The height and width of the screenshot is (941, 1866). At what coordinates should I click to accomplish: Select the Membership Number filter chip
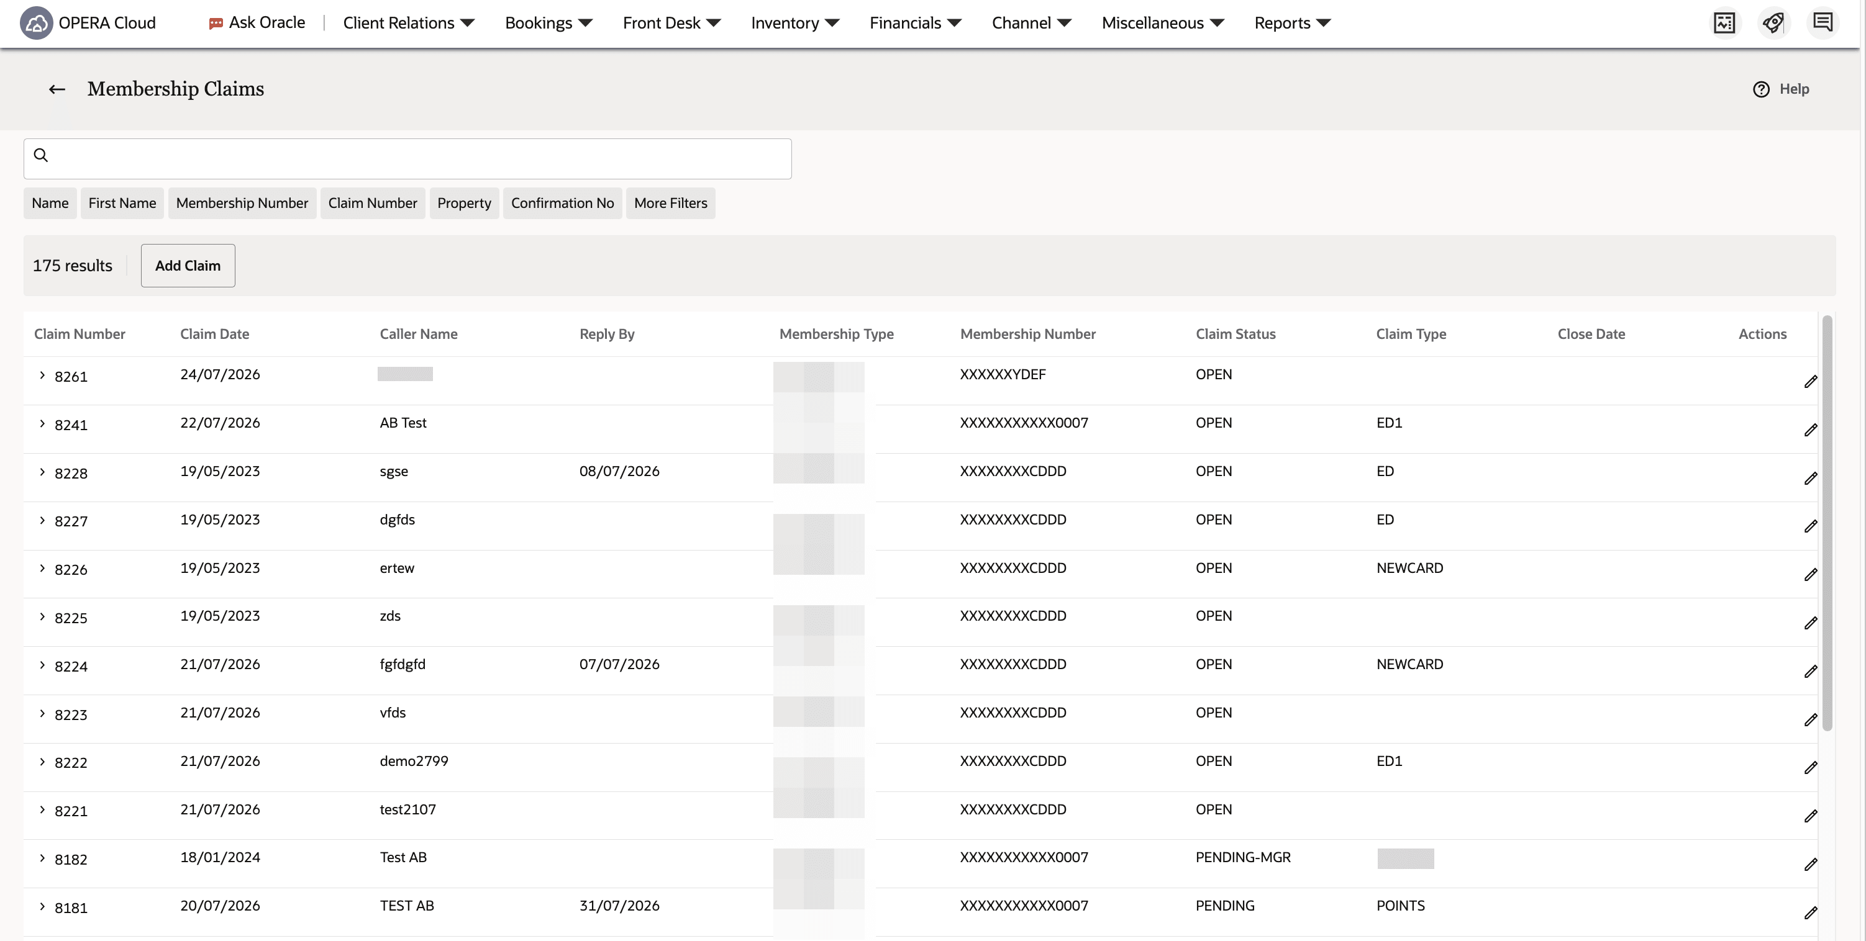coord(242,204)
